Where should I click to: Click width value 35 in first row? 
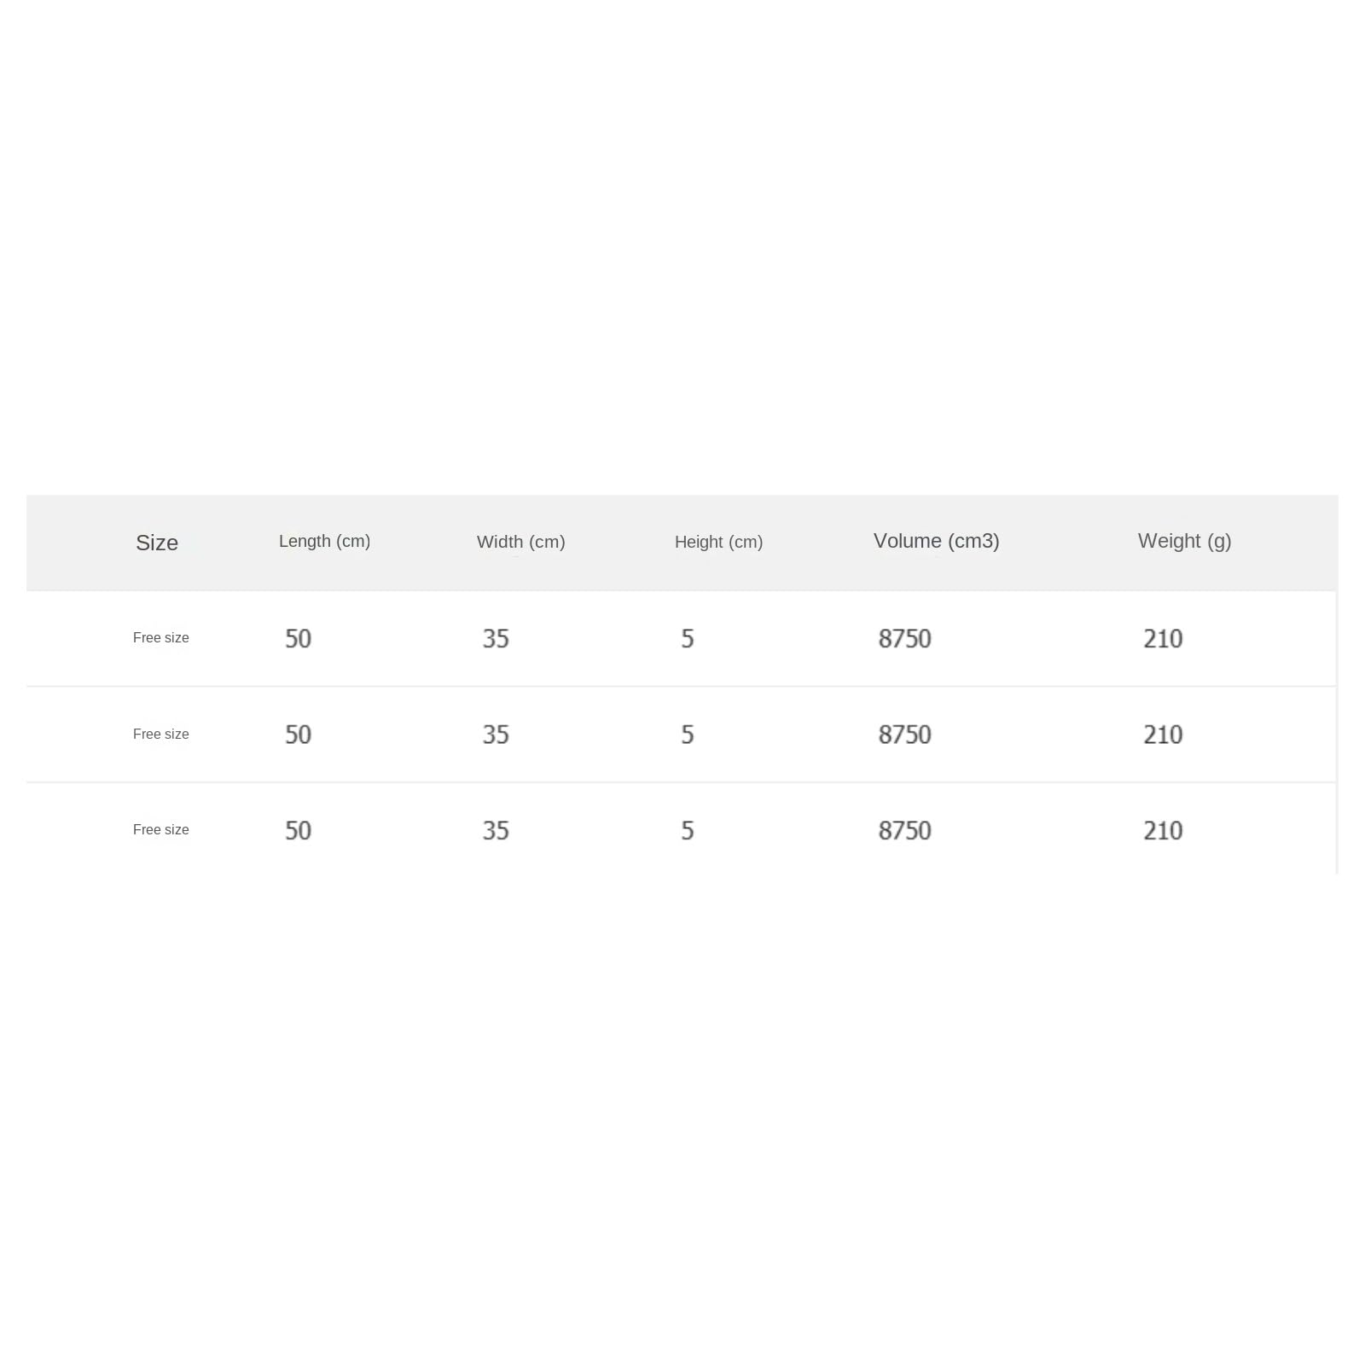pyautogui.click(x=496, y=638)
